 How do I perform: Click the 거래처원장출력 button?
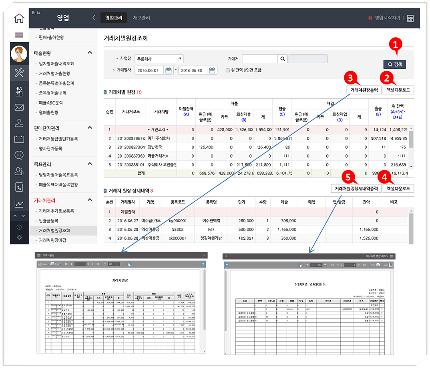(x=364, y=90)
